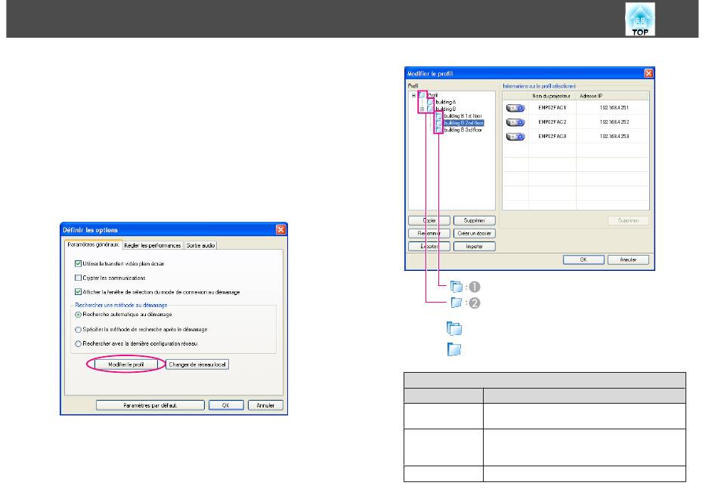The height and width of the screenshot is (498, 718).
Task: Click OK in Modifier le profil dialog
Action: pyautogui.click(x=583, y=260)
